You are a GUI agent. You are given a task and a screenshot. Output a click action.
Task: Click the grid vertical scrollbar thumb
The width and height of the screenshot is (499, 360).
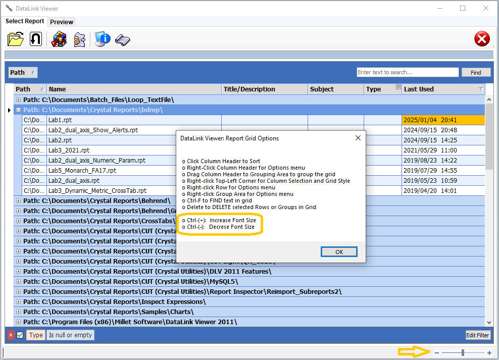pos(489,137)
